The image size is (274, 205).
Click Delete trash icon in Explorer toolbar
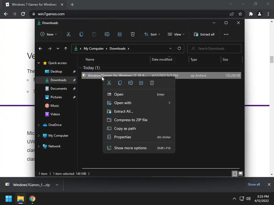133,34
